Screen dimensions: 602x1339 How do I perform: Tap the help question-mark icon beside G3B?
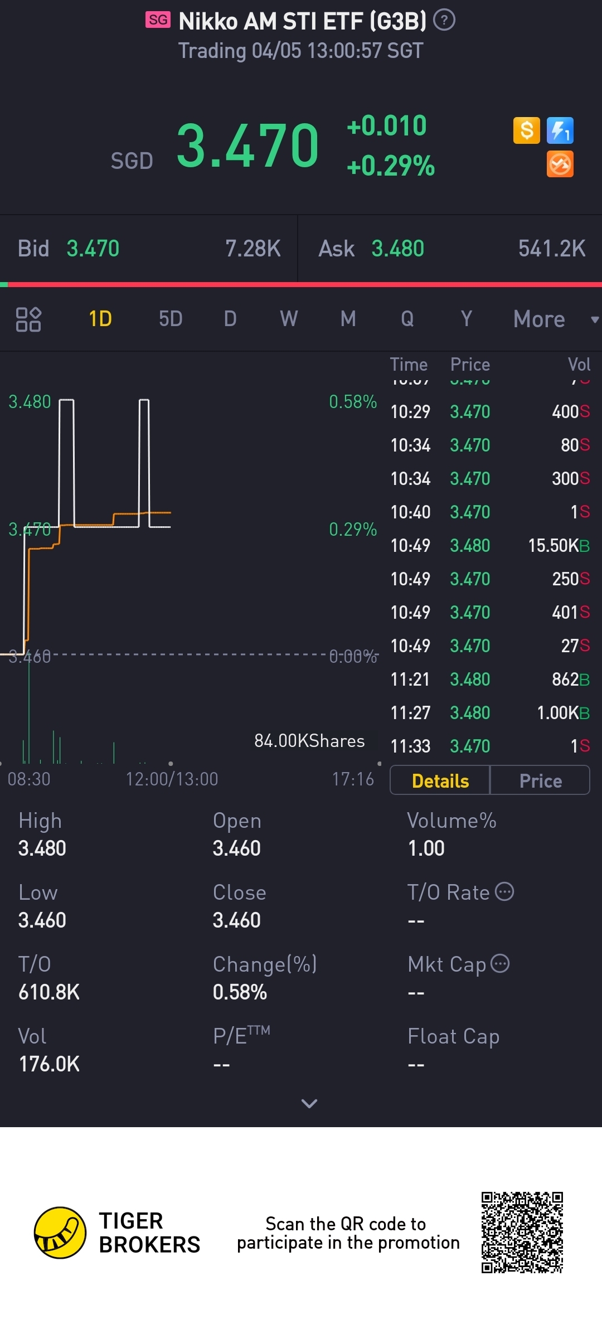pos(444,21)
